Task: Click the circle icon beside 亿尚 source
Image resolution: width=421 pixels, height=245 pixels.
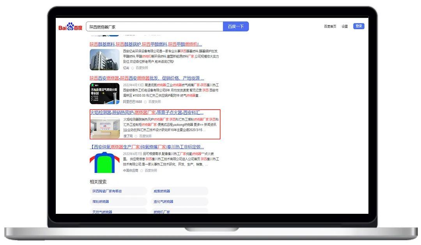Action: pyautogui.click(x=132, y=68)
